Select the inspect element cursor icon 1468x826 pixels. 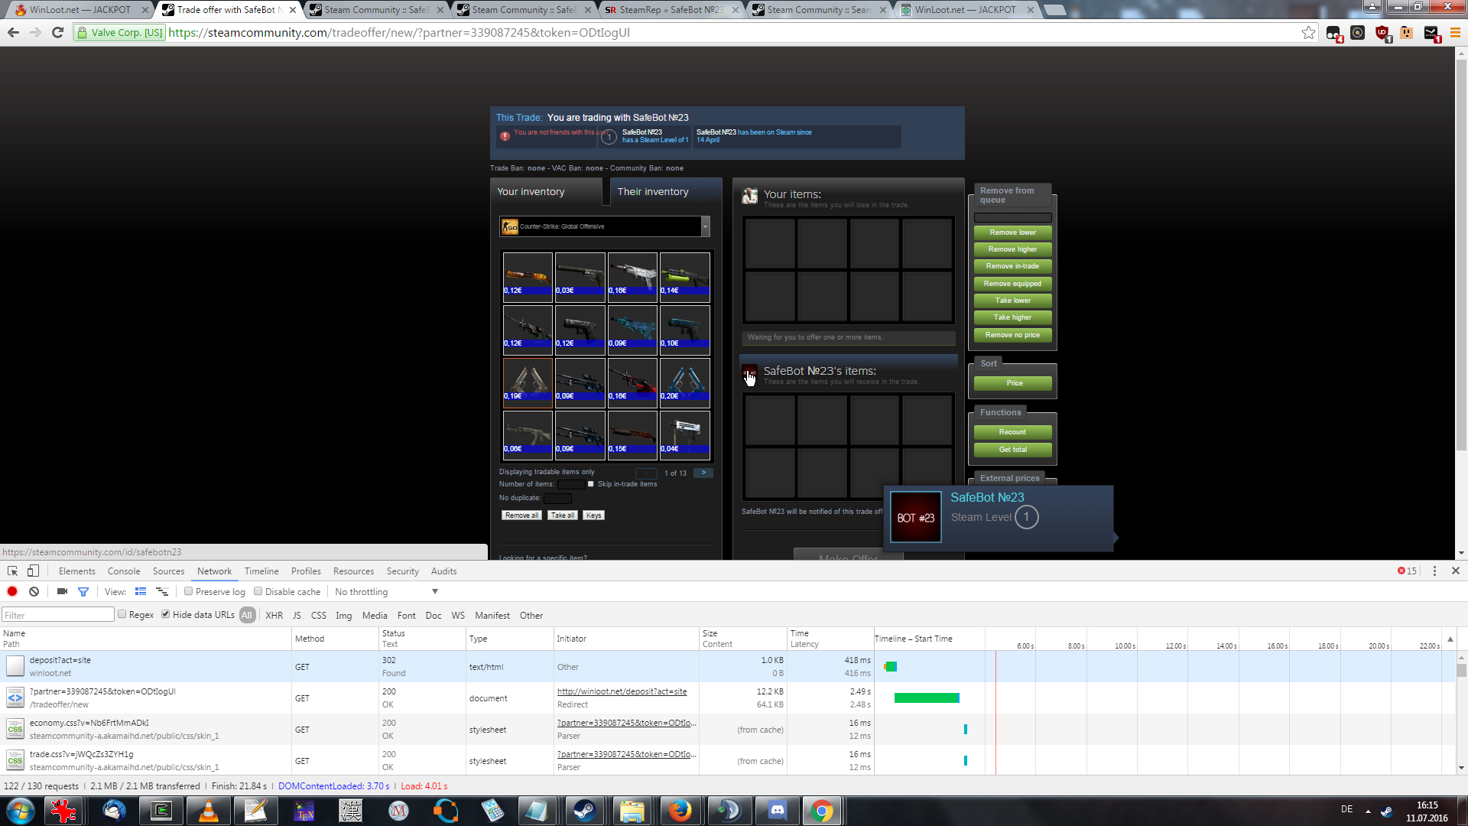[x=12, y=571]
